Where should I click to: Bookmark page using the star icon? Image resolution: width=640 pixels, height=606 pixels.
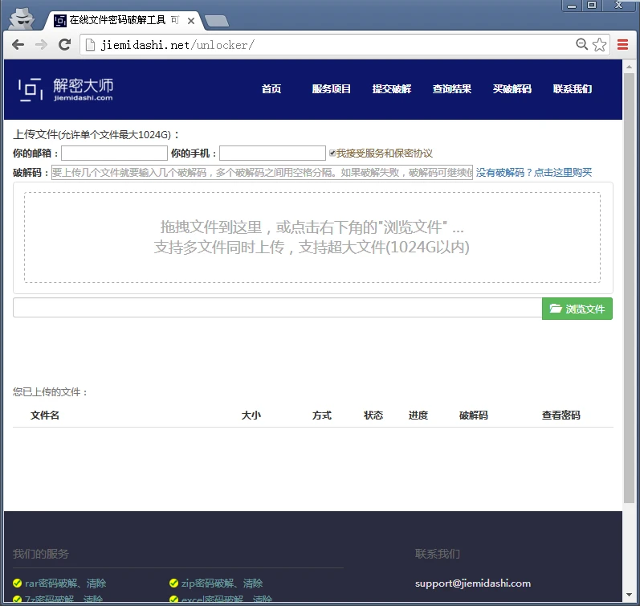[x=599, y=45]
